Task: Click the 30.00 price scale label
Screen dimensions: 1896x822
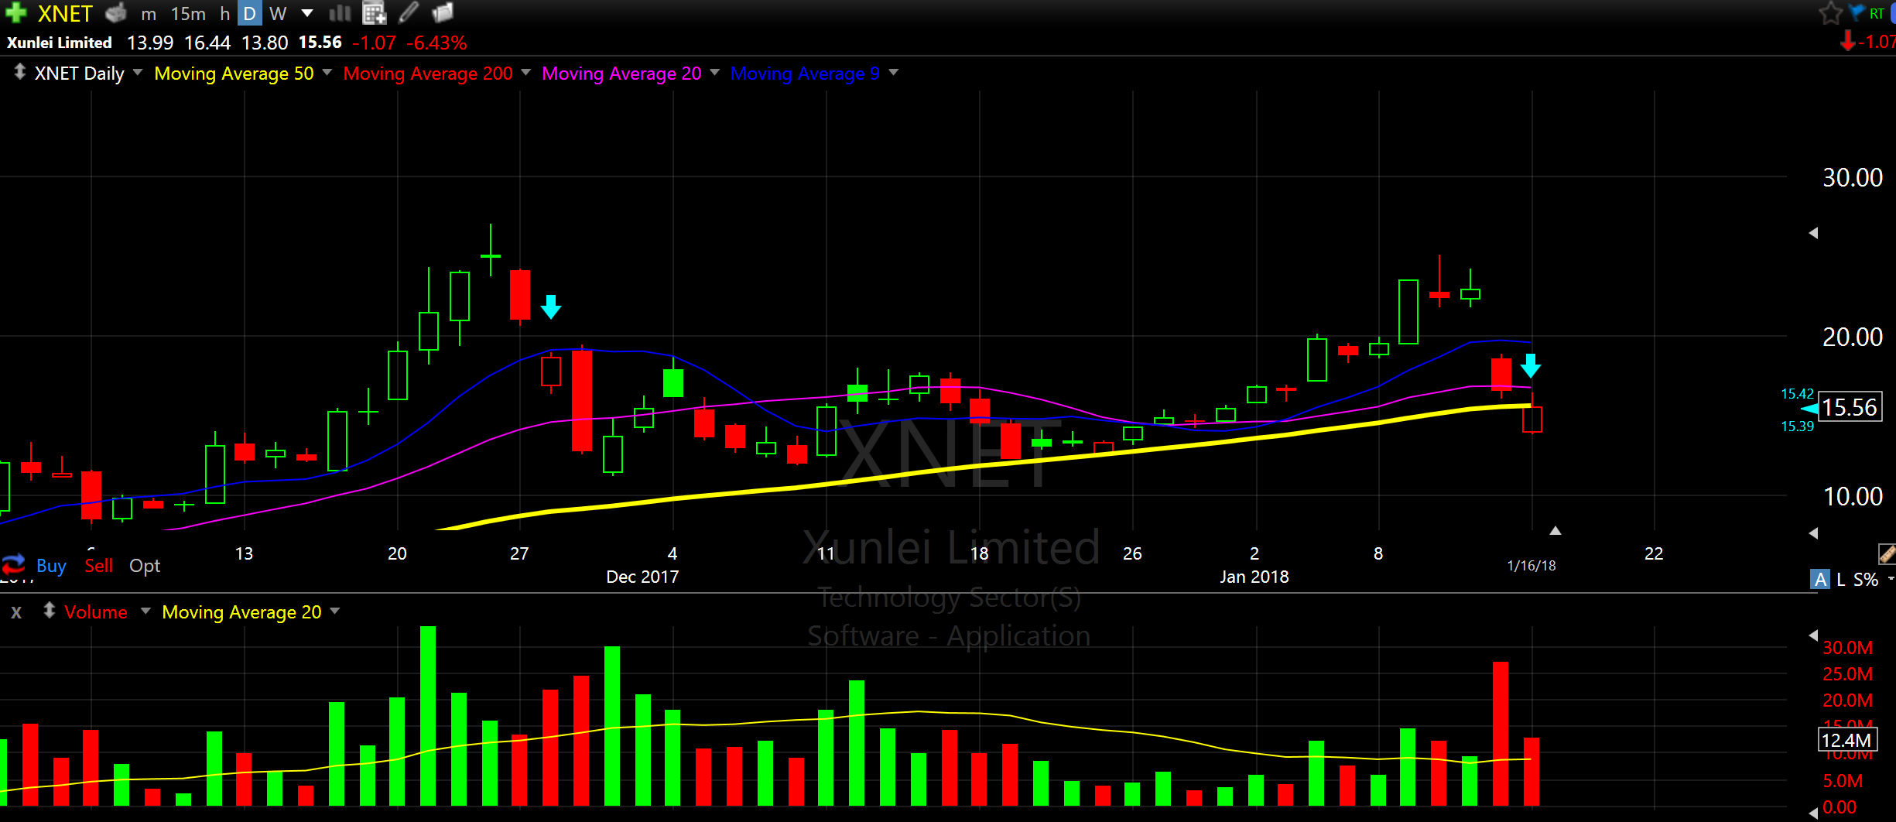Action: tap(1853, 177)
